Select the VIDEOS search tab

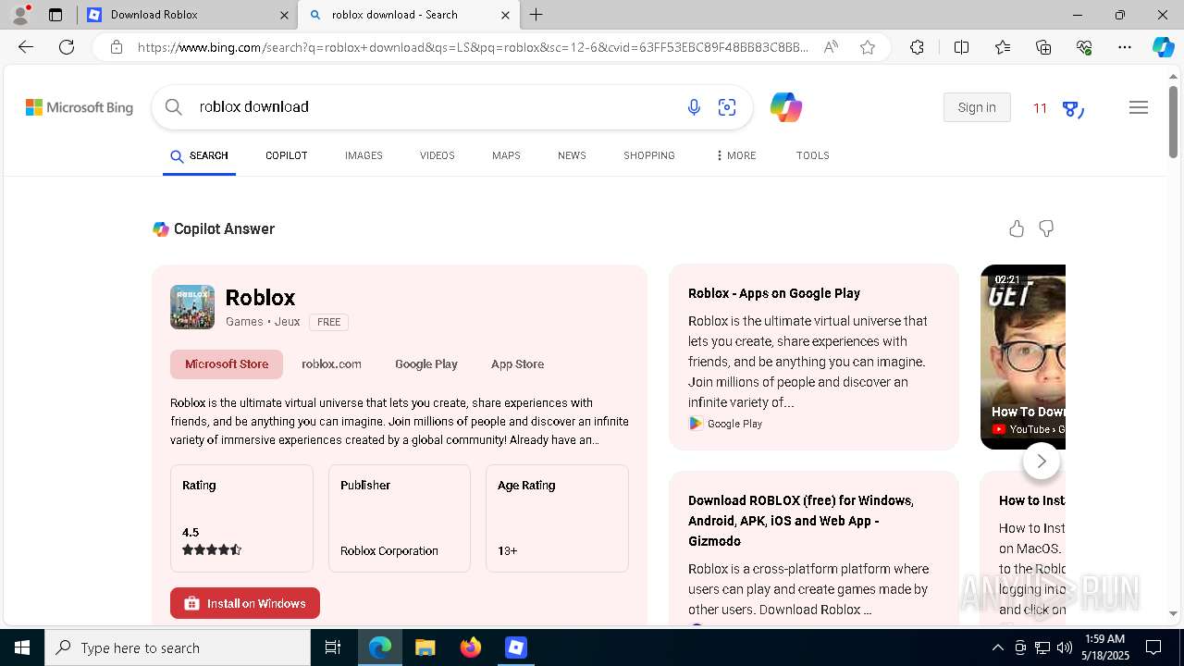(x=438, y=155)
